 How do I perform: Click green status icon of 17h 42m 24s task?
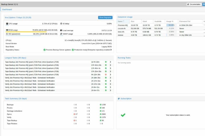point(106,65)
